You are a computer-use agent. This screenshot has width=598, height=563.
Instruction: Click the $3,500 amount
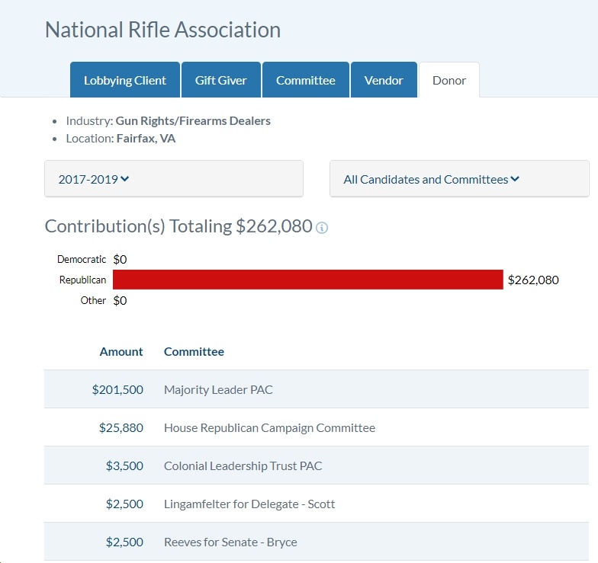click(124, 466)
